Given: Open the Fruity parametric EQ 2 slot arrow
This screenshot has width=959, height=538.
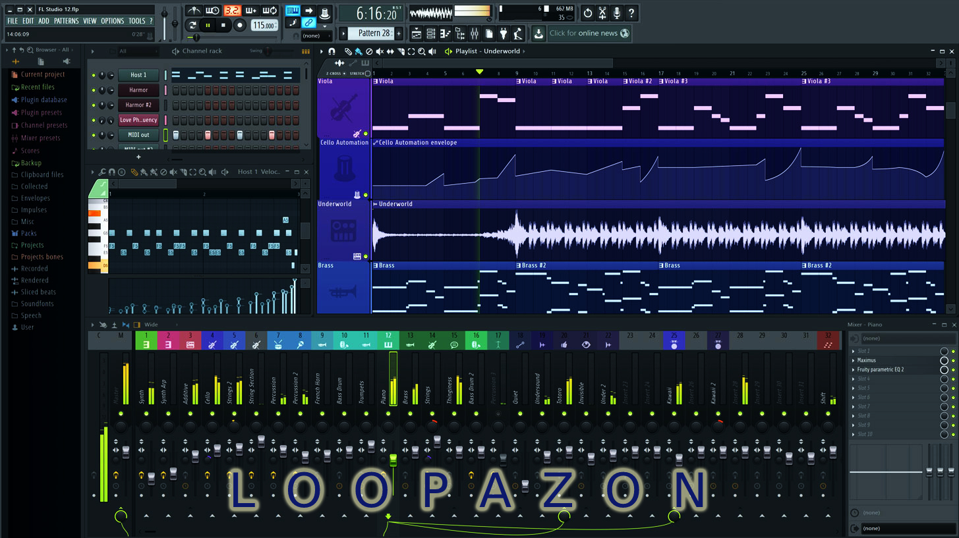Looking at the screenshot, I should 854,370.
